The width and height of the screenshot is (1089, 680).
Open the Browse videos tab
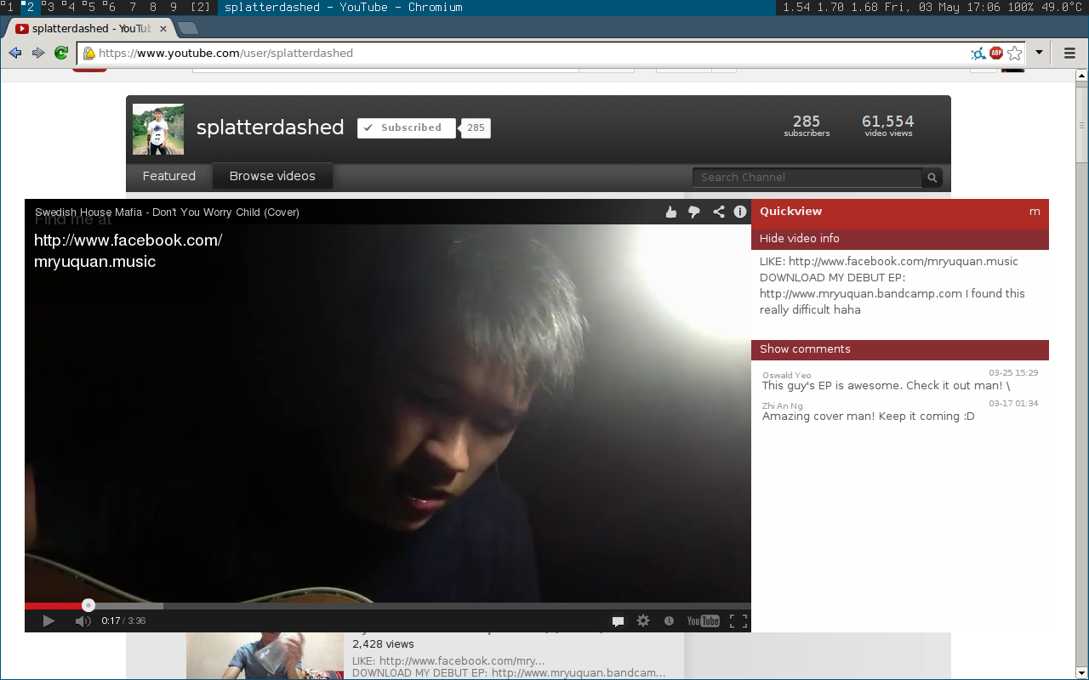pos(272,176)
